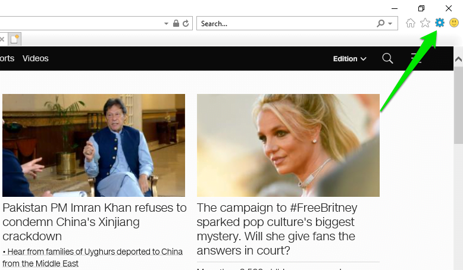463x270 pixels.
Task: Open Favorites with the star icon
Action: (425, 23)
